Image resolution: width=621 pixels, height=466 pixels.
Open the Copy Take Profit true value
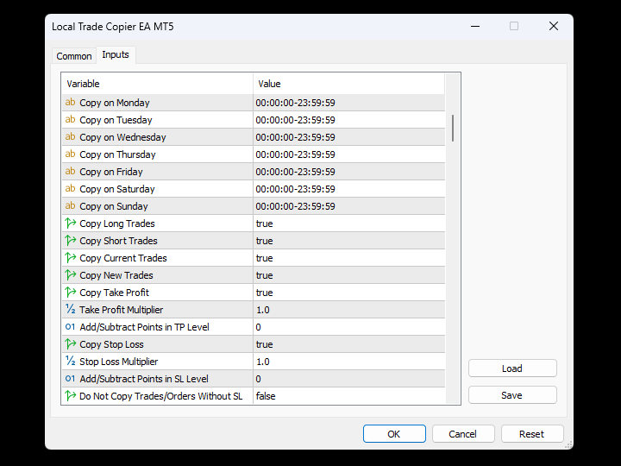pyautogui.click(x=349, y=293)
